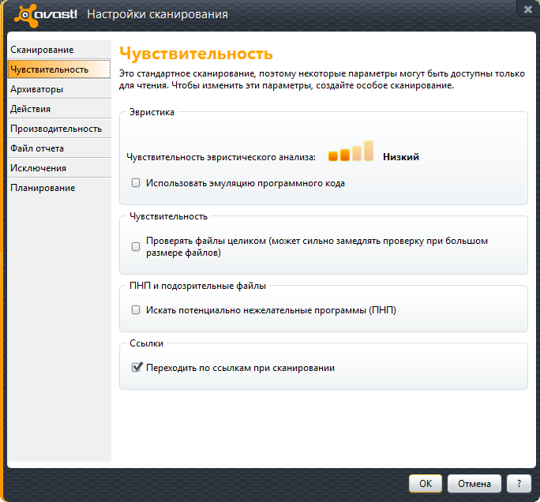
Task: Open the Сканирование section
Action: pos(42,50)
